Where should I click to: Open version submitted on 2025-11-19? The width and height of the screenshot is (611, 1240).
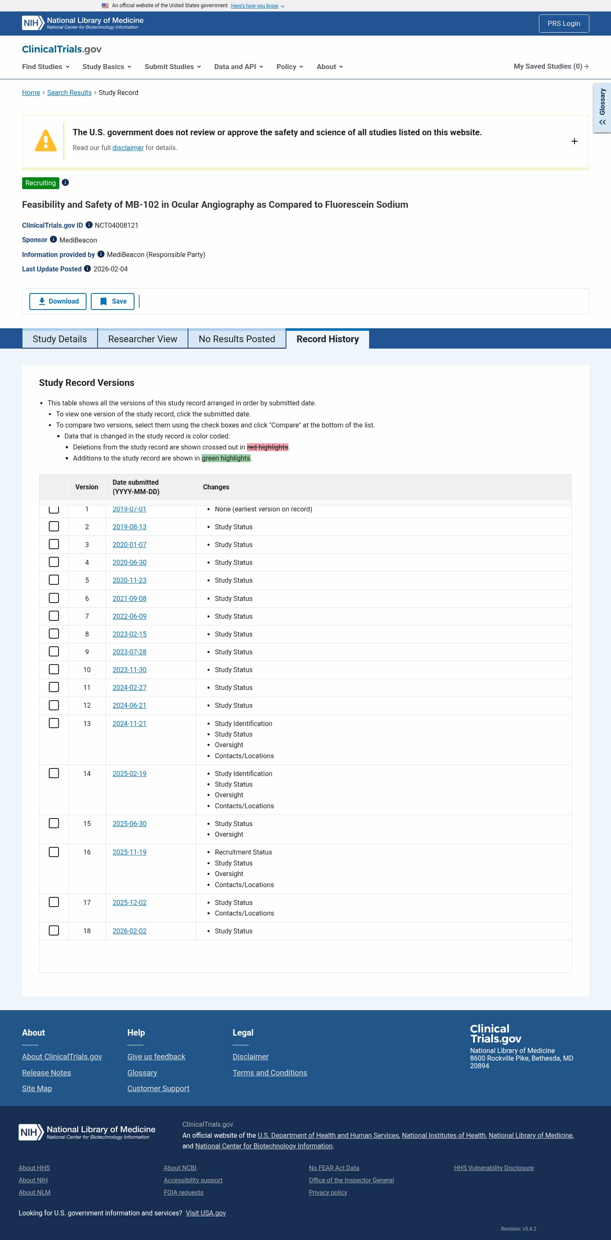(129, 852)
